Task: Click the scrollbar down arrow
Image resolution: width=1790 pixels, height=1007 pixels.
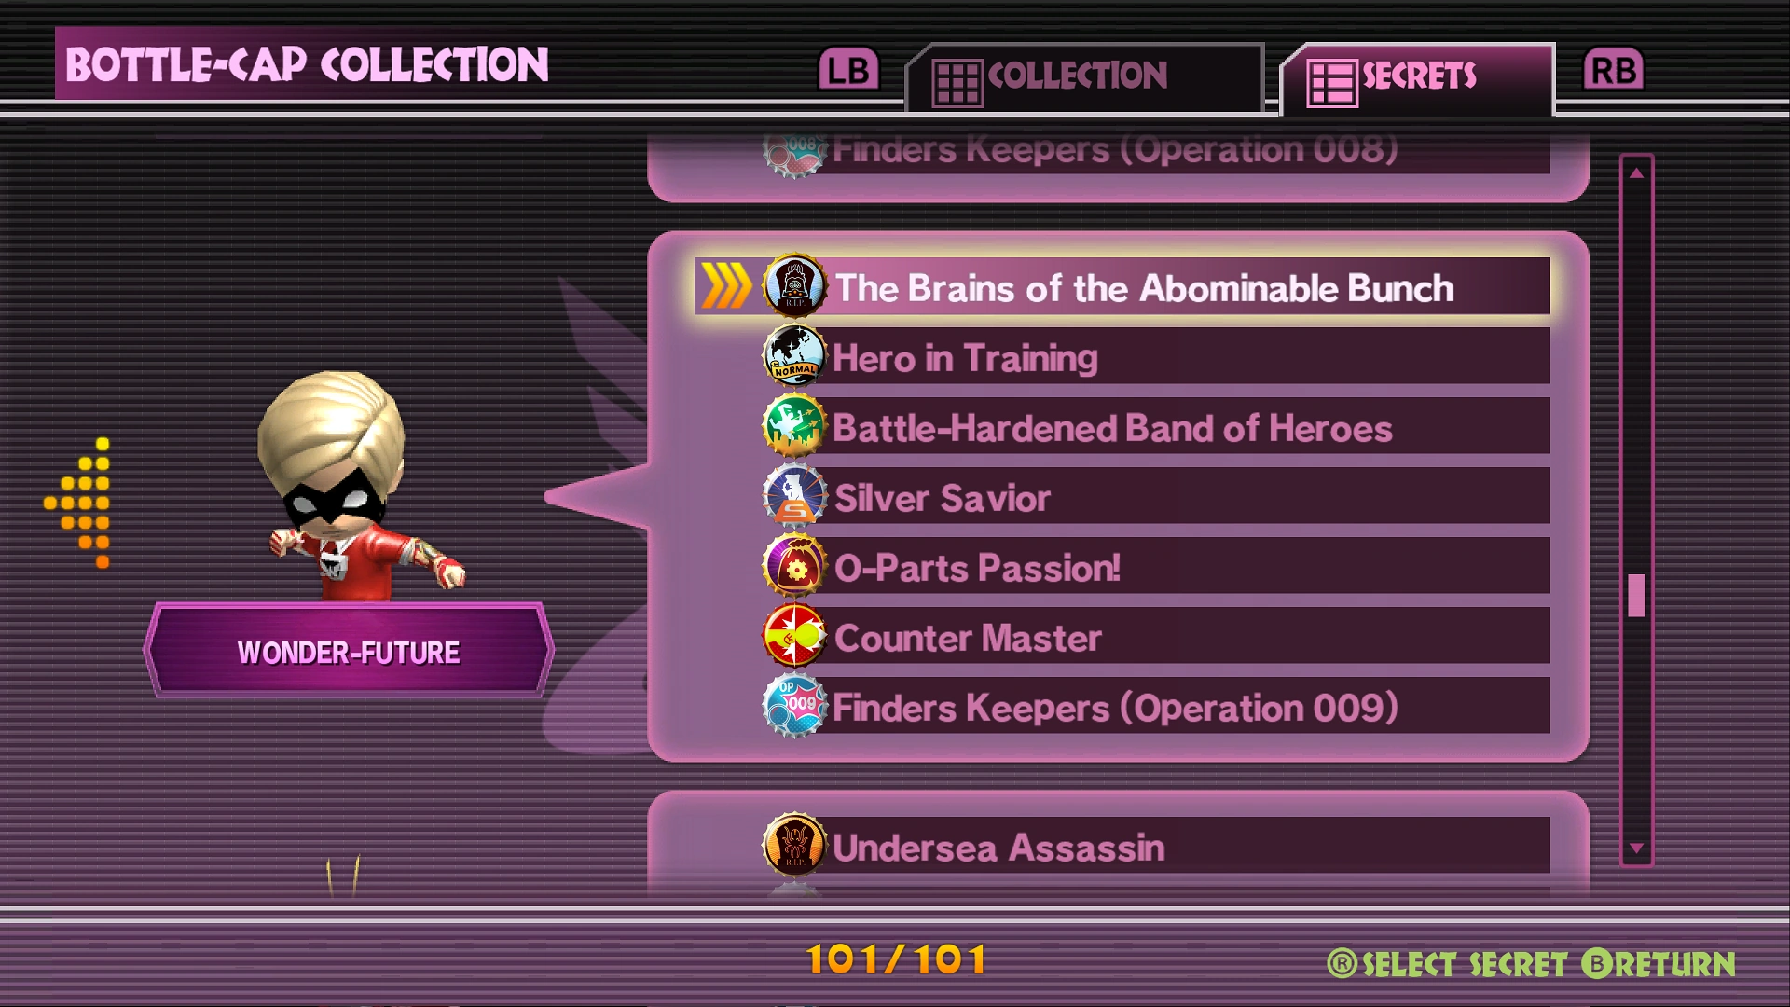Action: click(1636, 848)
